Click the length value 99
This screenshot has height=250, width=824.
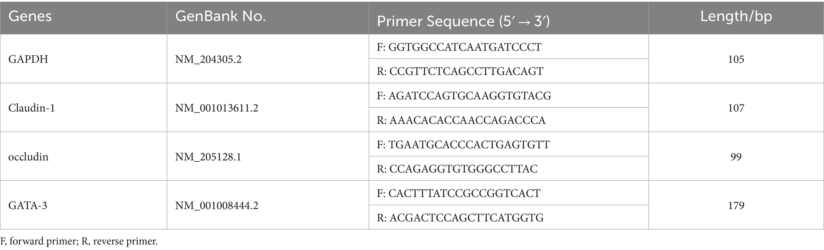(736, 157)
